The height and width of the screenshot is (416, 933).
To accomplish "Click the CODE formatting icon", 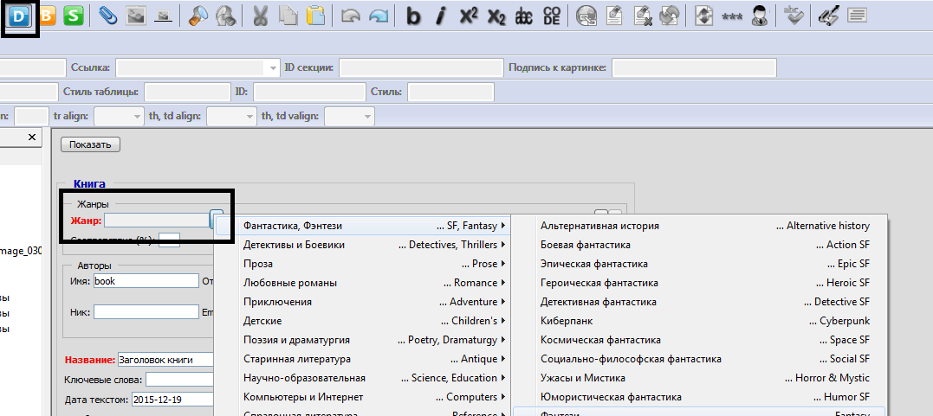I will coord(552,16).
